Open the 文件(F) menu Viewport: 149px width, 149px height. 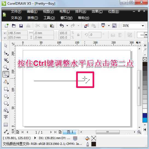(x=16, y=12)
